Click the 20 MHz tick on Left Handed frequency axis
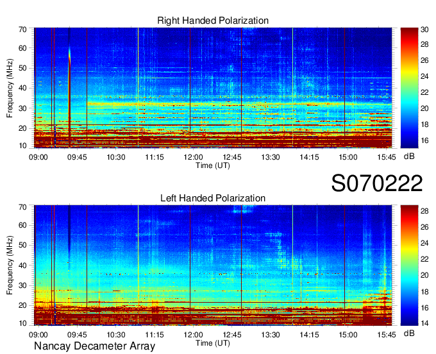 (x=22, y=305)
